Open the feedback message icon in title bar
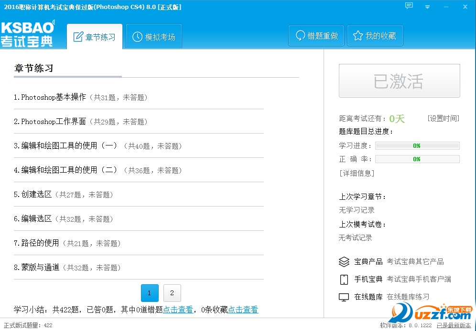 click(x=409, y=6)
